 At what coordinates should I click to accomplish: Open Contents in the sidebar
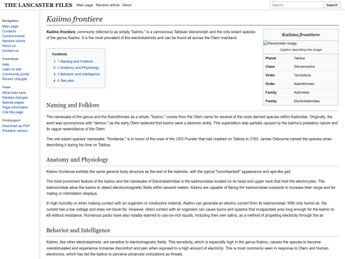pos(9,31)
